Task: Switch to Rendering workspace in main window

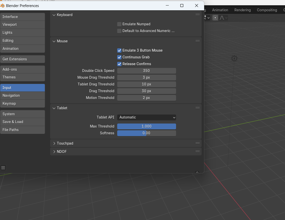Action: tap(242, 10)
